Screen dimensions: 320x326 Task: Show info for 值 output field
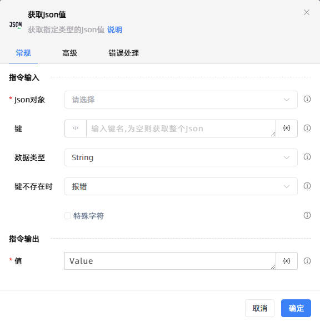pyautogui.click(x=307, y=261)
